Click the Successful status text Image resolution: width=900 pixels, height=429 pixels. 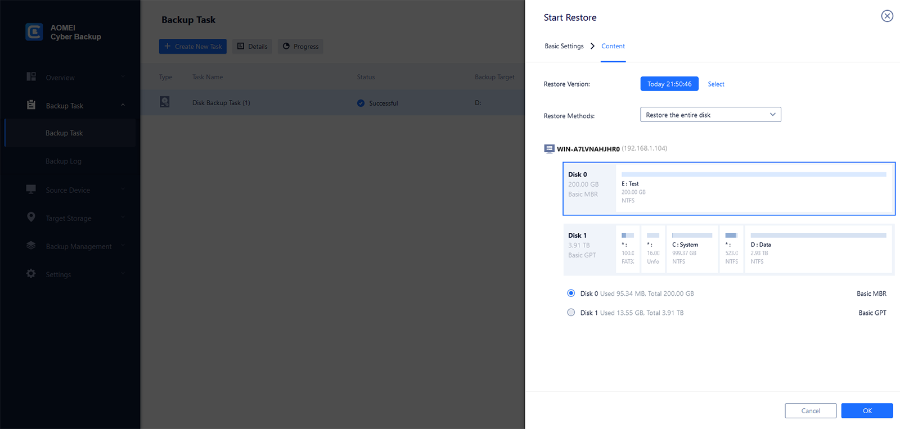pyautogui.click(x=384, y=103)
